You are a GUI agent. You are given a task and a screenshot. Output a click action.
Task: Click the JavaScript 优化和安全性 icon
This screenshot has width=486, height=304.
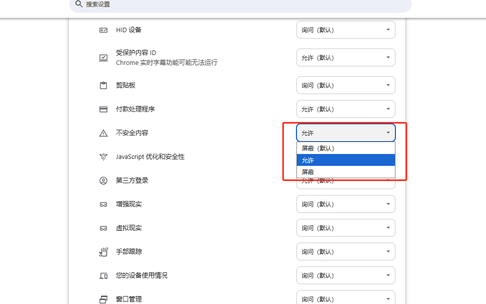pyautogui.click(x=103, y=156)
